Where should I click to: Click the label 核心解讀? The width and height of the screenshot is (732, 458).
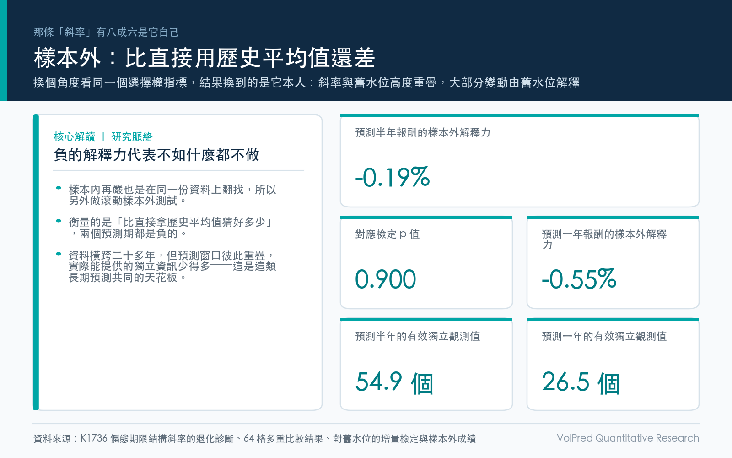(75, 136)
